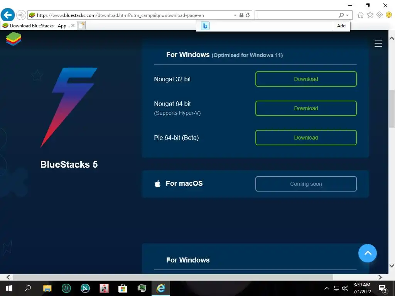This screenshot has width=395, height=296.
Task: Click the Apple logo beside For macOS
Action: click(157, 184)
